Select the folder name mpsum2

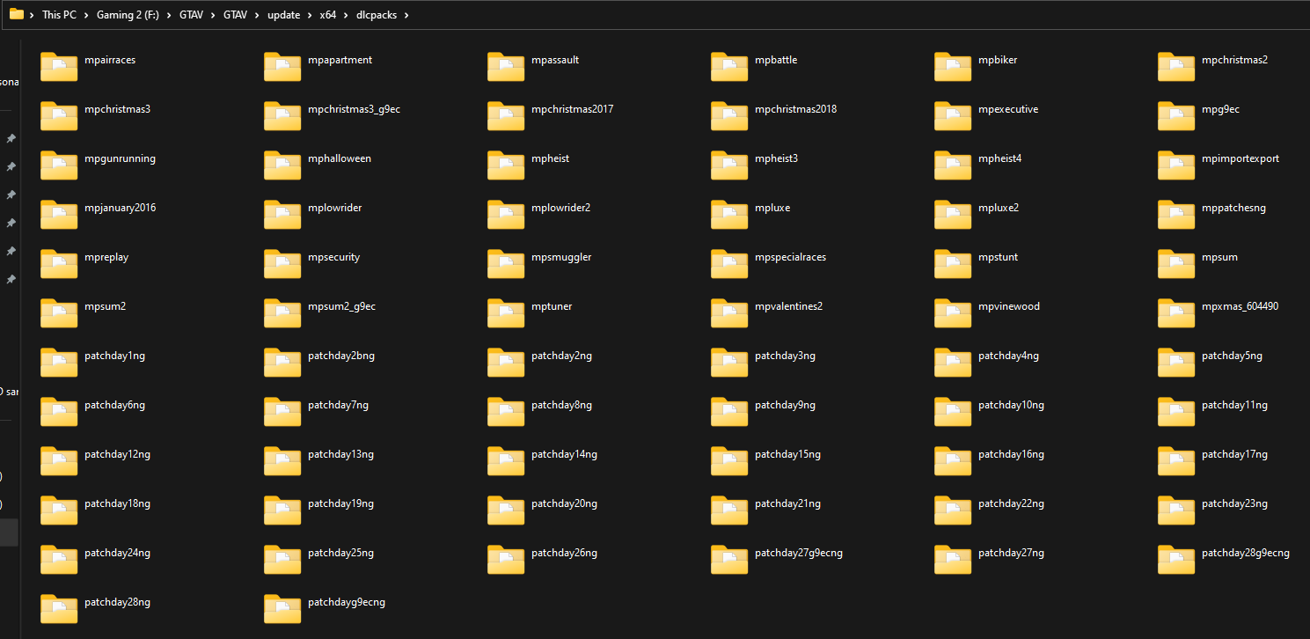(x=106, y=306)
